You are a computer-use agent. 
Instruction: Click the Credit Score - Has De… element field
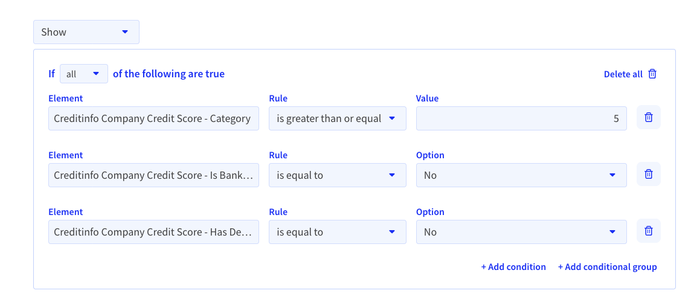click(153, 231)
